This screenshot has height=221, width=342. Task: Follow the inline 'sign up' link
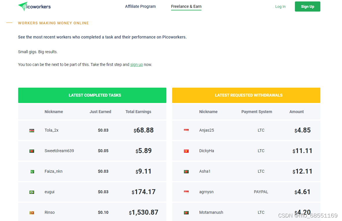pos(137,65)
